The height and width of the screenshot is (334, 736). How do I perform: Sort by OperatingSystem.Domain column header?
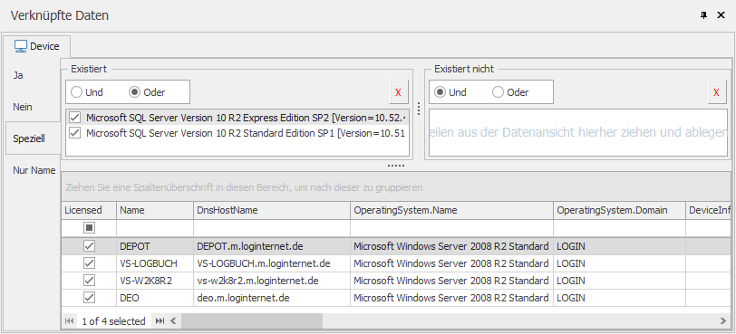tap(620, 210)
